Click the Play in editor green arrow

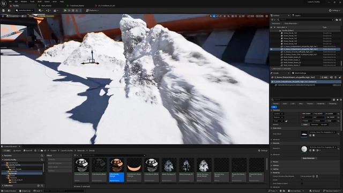(x=65, y=10)
